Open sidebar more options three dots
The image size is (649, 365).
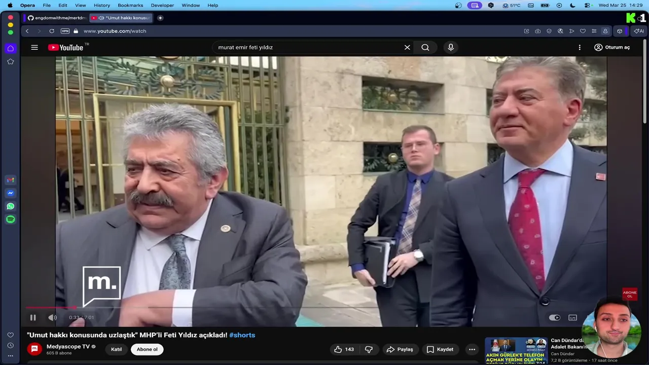pyautogui.click(x=10, y=356)
